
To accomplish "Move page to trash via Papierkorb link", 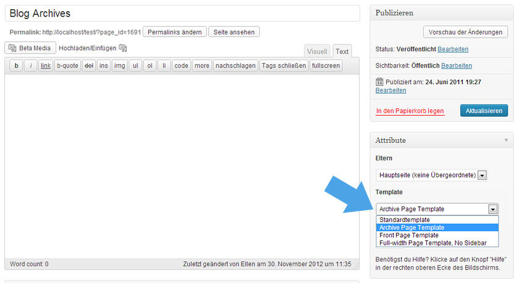I will point(410,111).
